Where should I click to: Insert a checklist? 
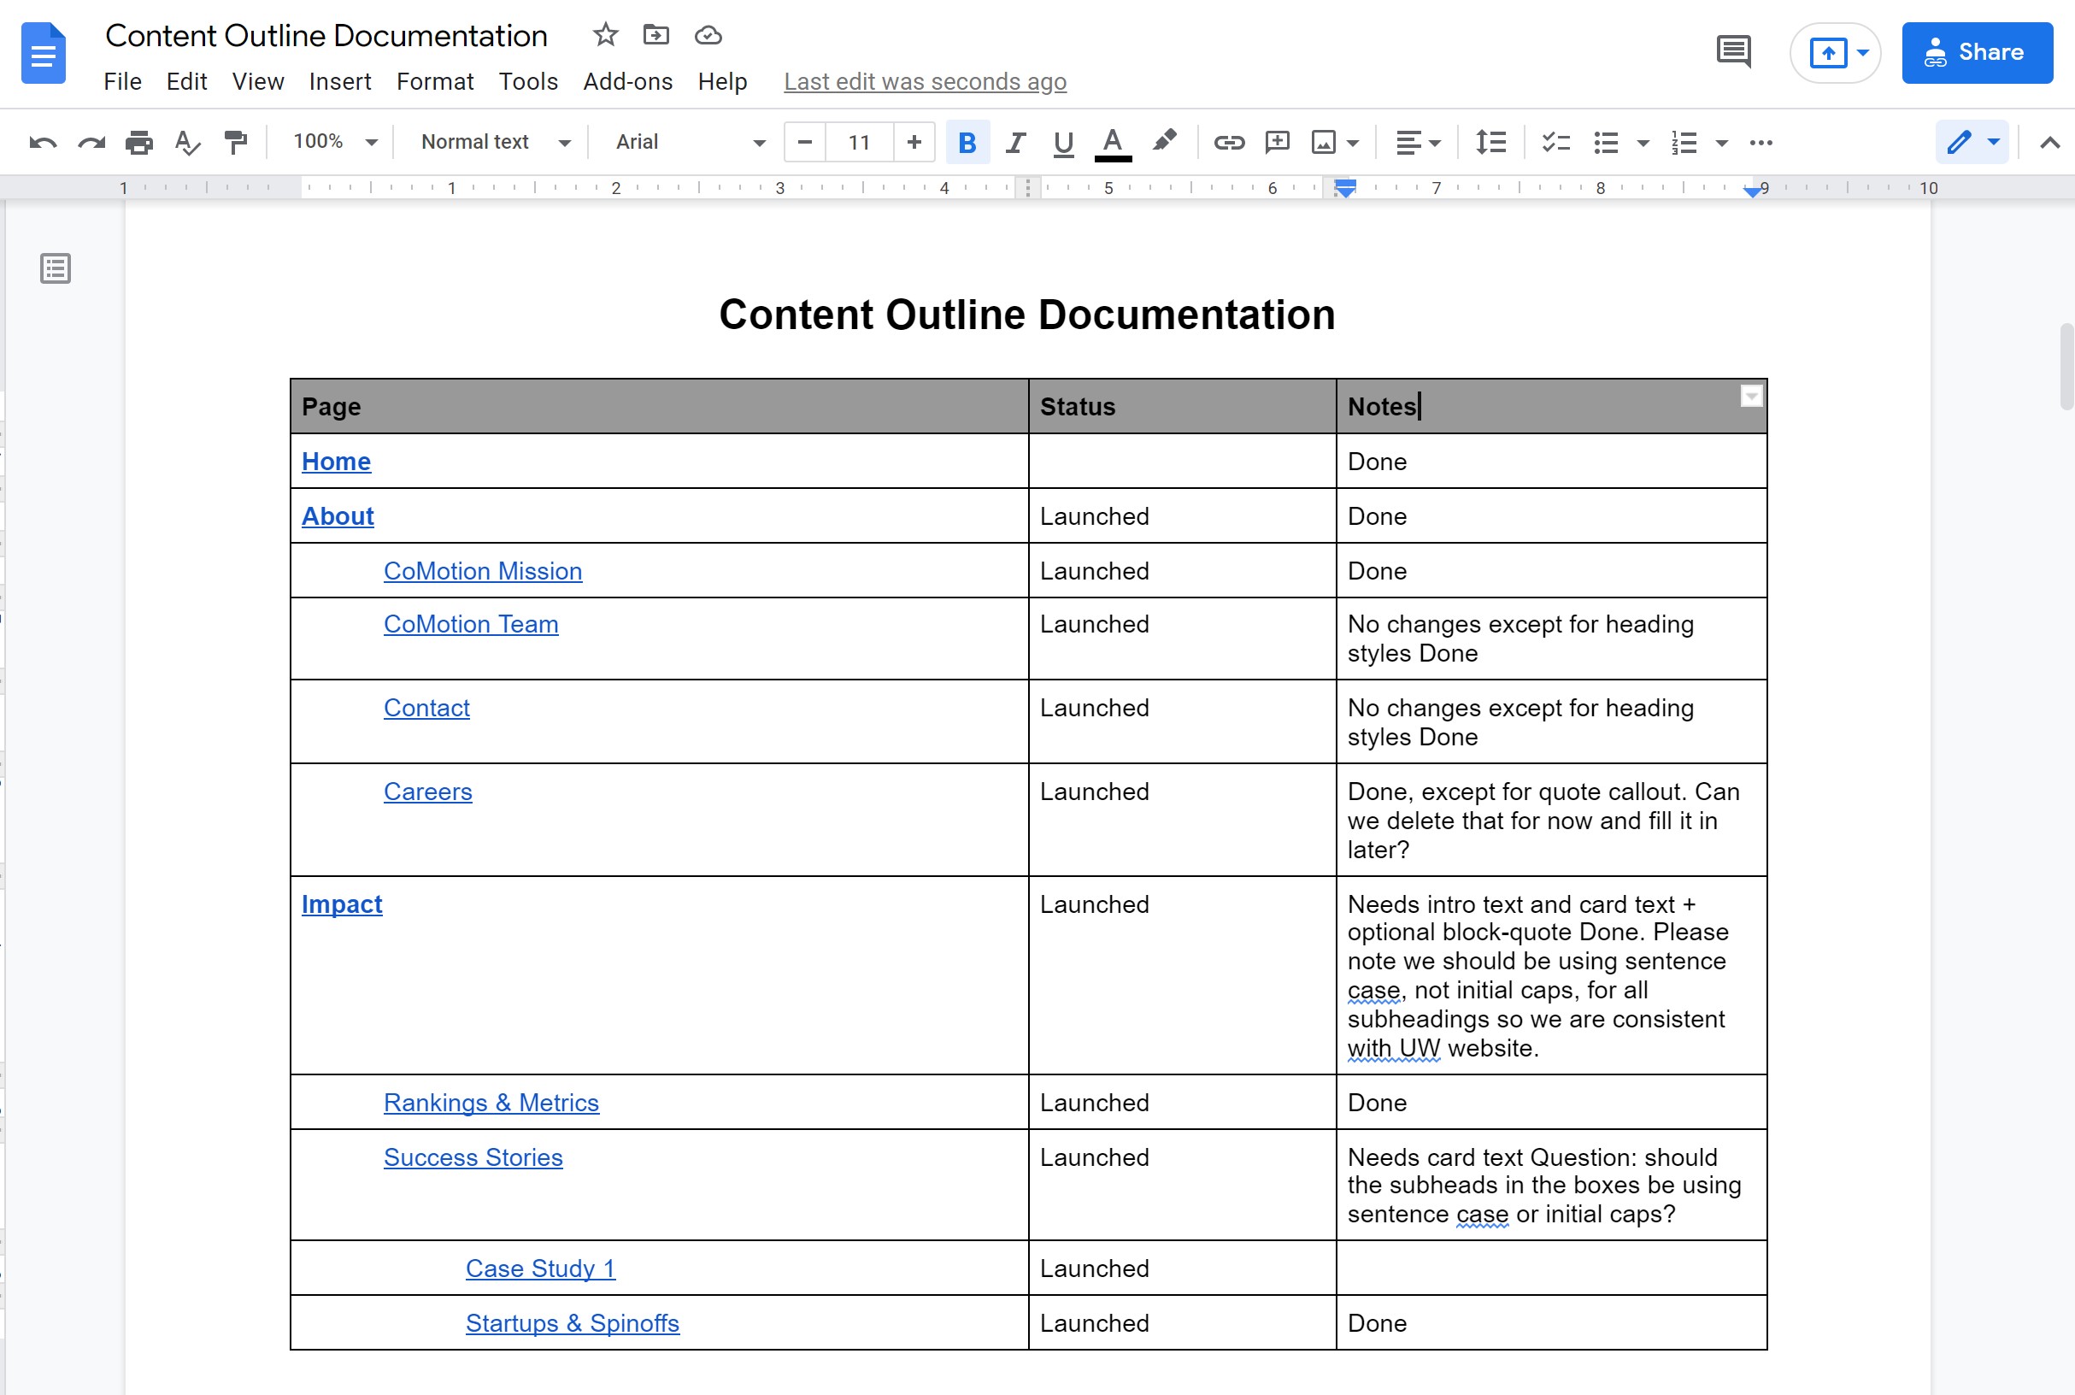[1555, 143]
